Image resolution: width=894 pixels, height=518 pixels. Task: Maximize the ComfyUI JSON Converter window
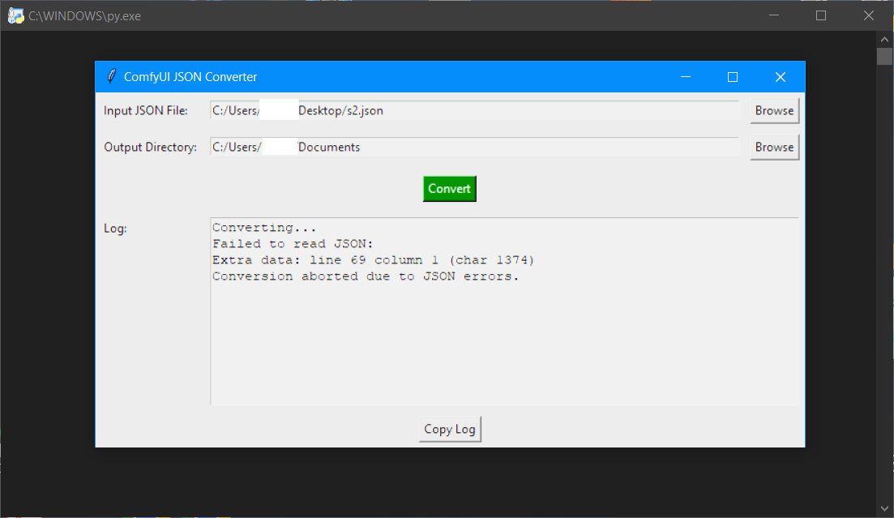click(733, 77)
